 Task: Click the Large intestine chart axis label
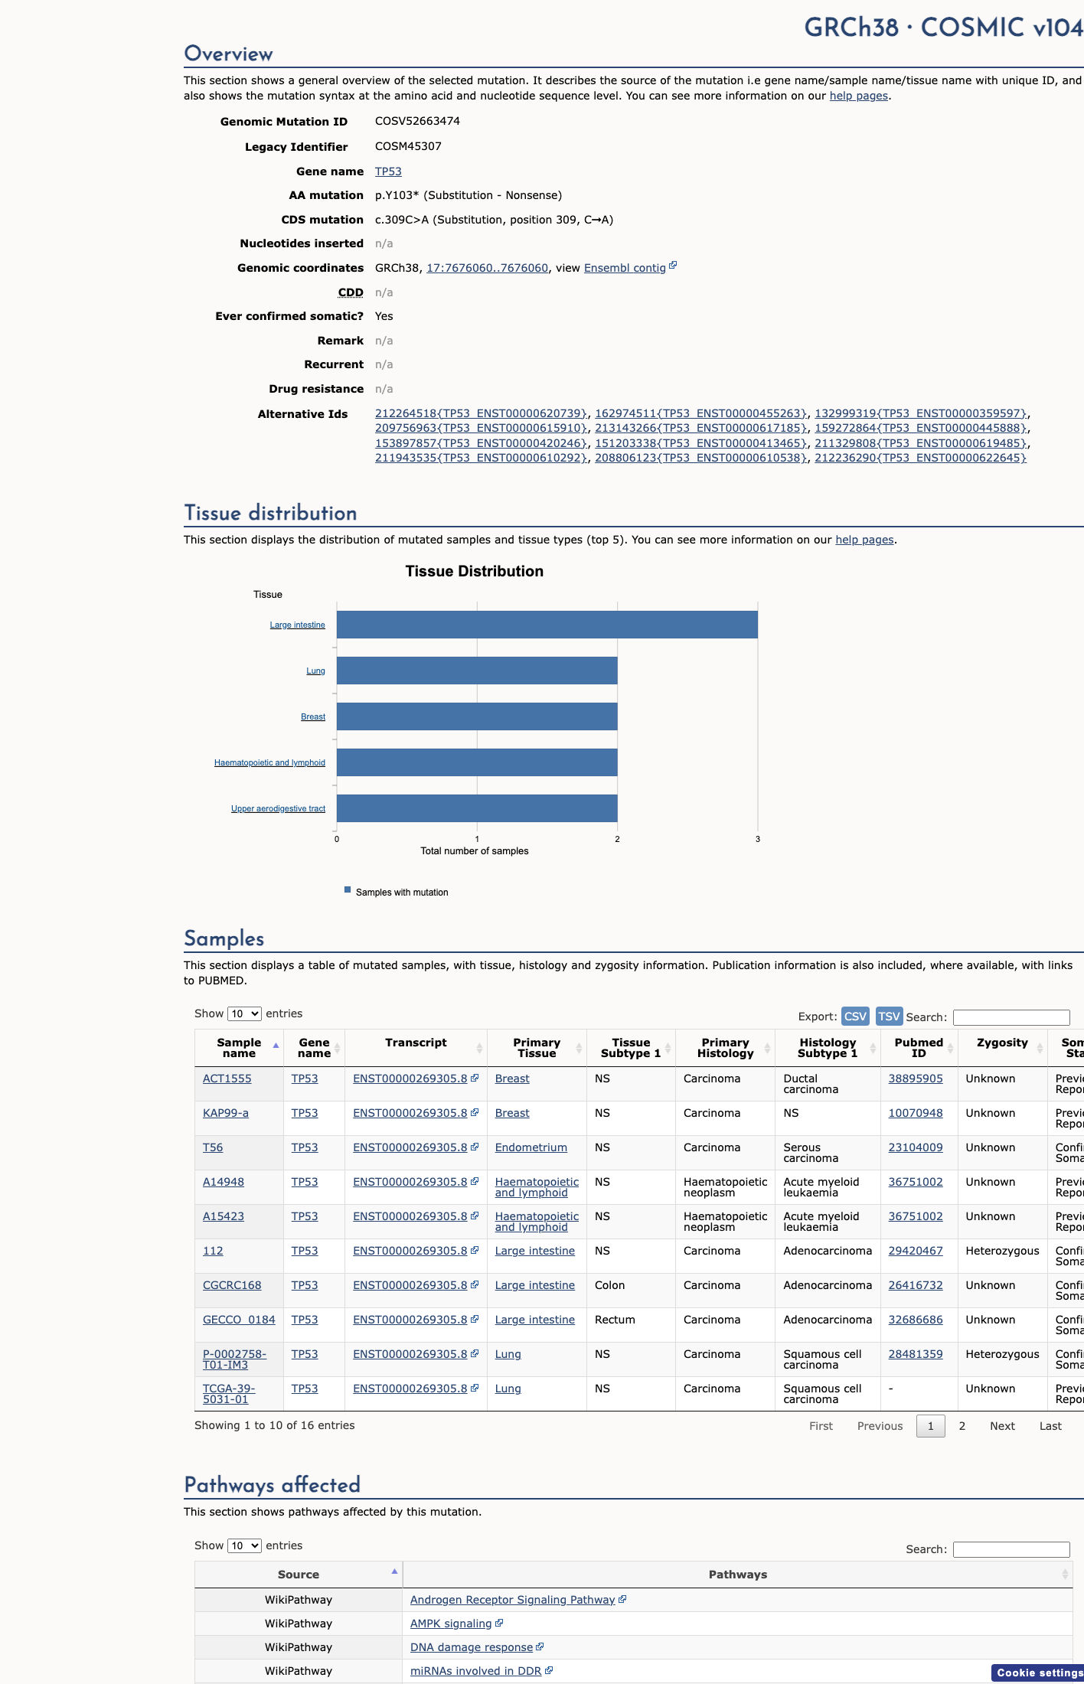pyautogui.click(x=297, y=625)
